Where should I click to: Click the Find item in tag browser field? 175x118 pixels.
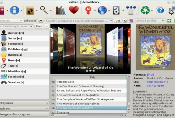16,26
